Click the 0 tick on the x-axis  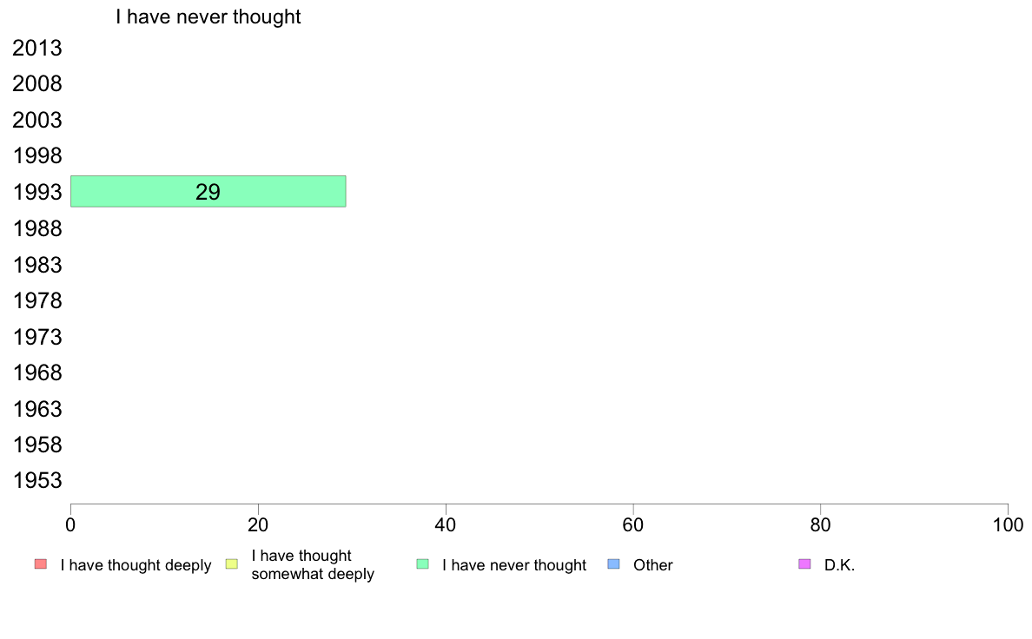[70, 524]
